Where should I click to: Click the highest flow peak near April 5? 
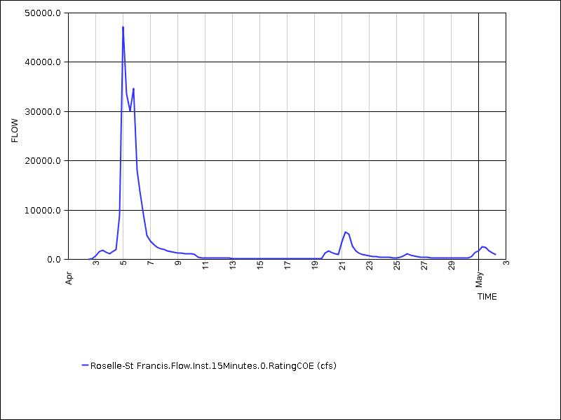[123, 27]
